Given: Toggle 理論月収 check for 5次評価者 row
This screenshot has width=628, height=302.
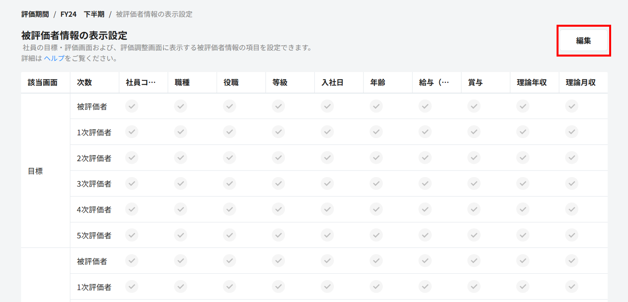Looking at the screenshot, I should point(571,235).
